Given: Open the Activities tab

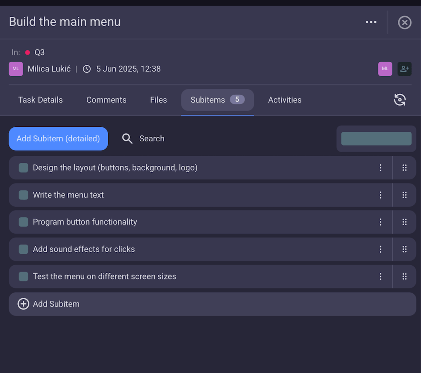Looking at the screenshot, I should click(285, 100).
